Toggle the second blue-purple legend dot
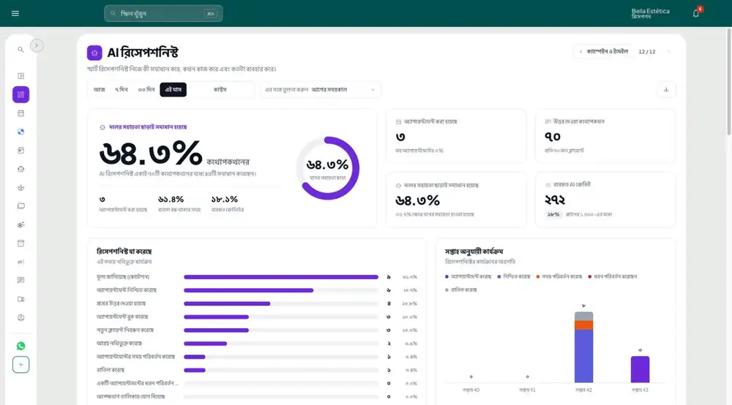 pyautogui.click(x=499, y=277)
